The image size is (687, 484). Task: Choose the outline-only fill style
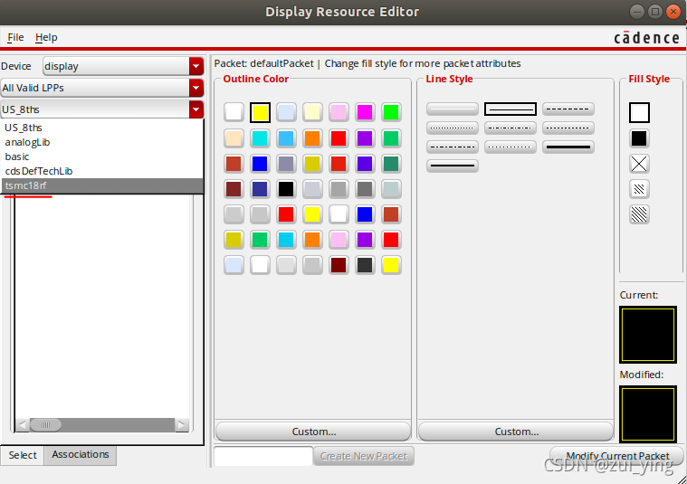tap(639, 112)
